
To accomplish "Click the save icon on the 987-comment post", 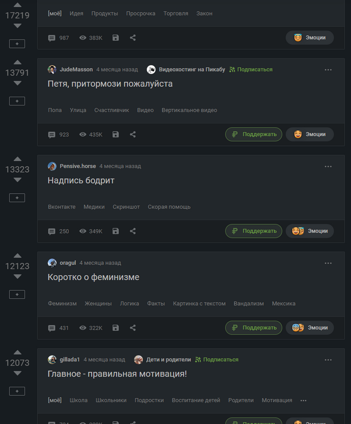I will tap(116, 38).
